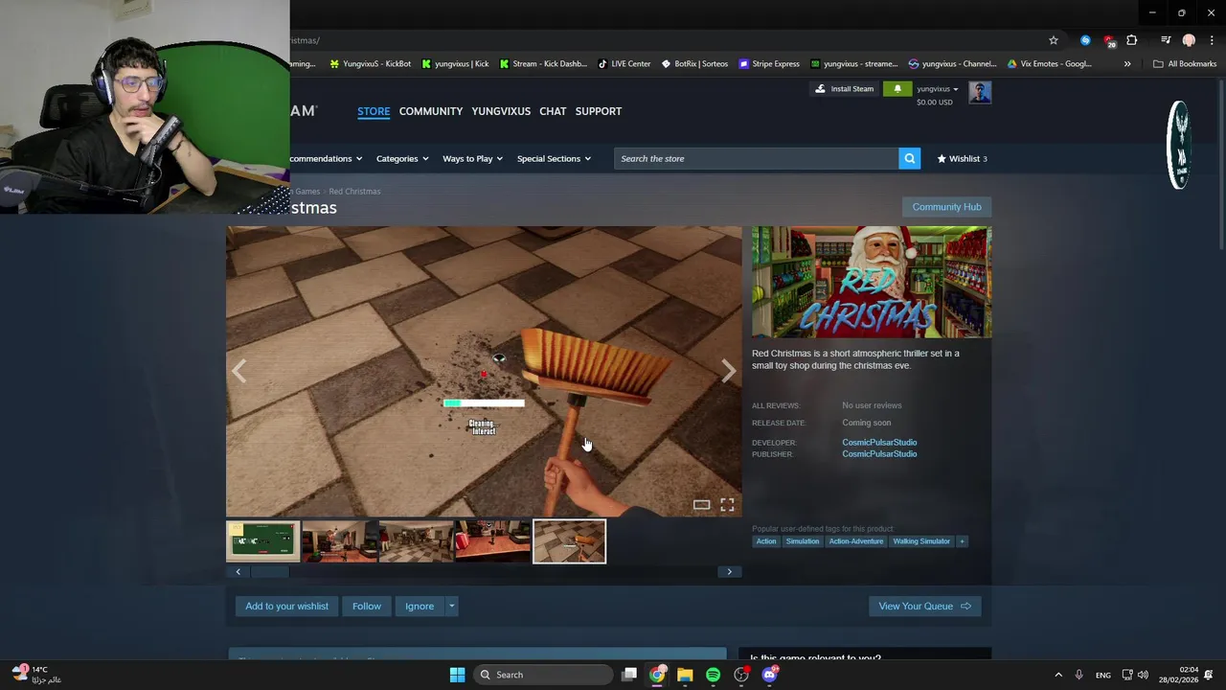Open the Community Hub button
This screenshot has width=1226, height=690.
point(946,207)
